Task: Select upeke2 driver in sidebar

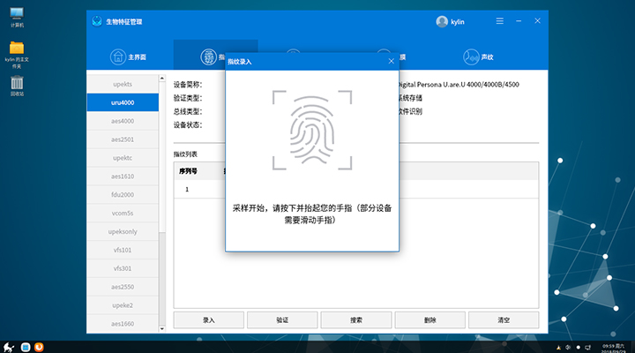Action: (x=123, y=305)
